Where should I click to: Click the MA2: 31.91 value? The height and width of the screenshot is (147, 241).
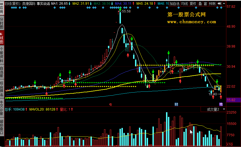pyautogui.click(x=82, y=4)
